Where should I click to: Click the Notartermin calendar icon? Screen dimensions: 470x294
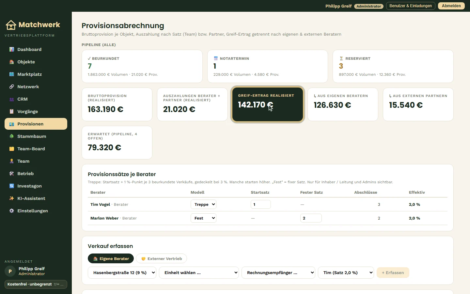(x=216, y=58)
